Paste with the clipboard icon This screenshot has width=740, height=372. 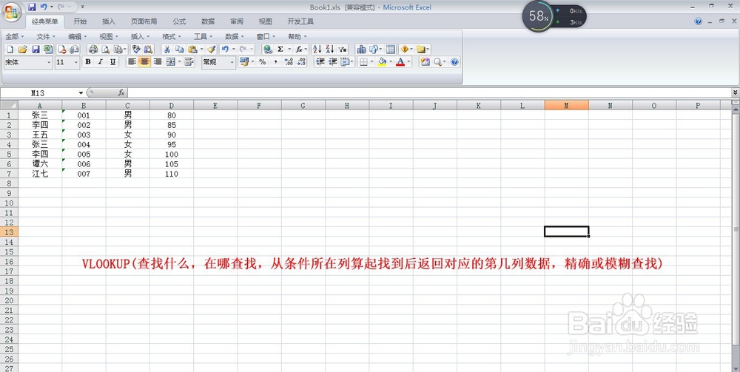192,49
